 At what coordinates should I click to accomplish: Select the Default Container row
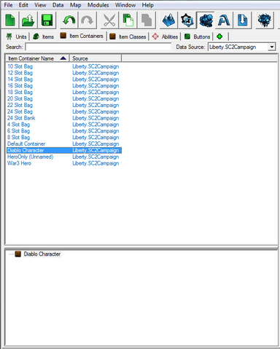pos(63,144)
